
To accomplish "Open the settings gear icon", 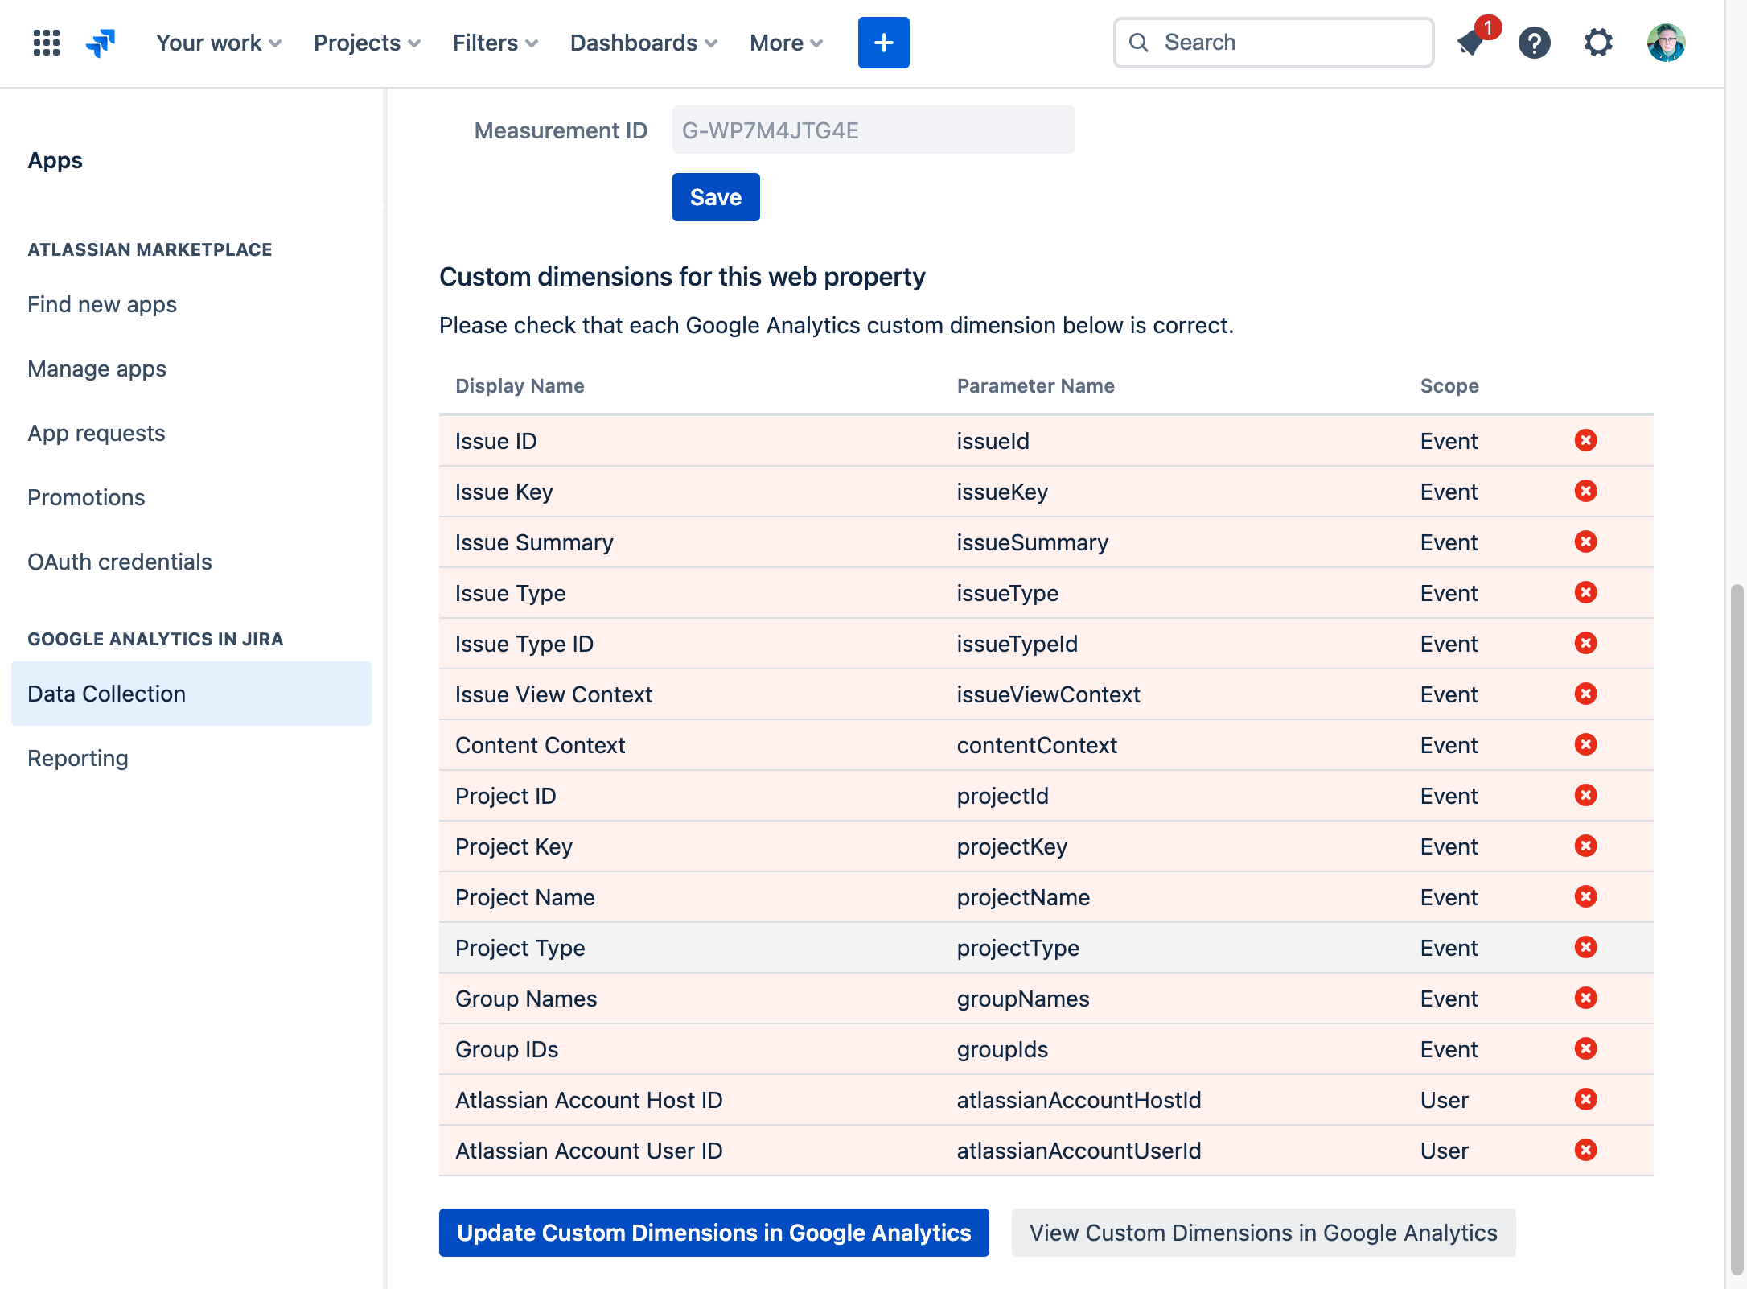I will click(1598, 43).
